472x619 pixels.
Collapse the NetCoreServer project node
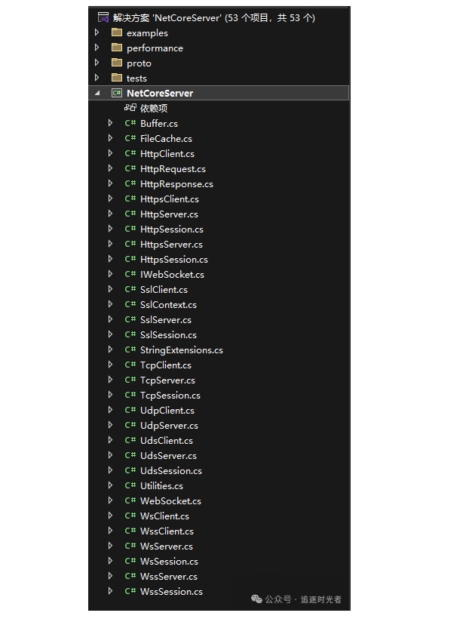tap(97, 93)
